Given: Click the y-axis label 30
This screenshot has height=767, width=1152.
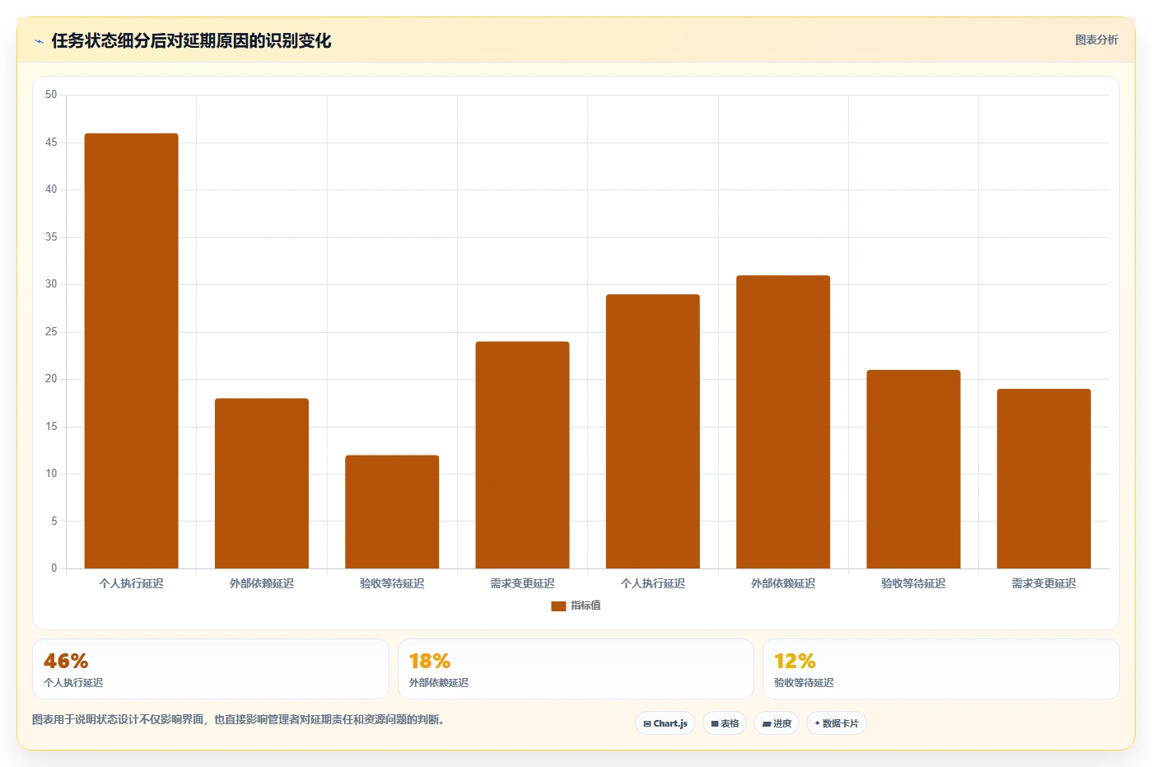Looking at the screenshot, I should click(51, 284).
